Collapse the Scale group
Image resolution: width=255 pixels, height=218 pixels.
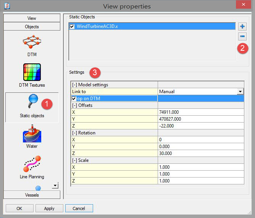click(74, 160)
